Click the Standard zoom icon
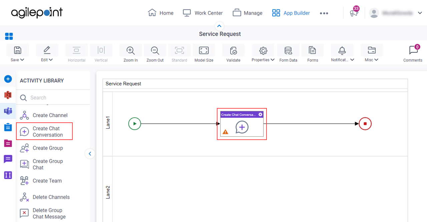This screenshot has height=222, width=427. [179, 50]
